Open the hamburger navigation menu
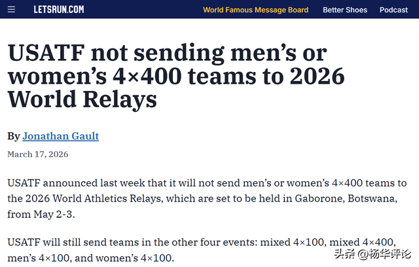Viewport: 419px width, 267px height. [11, 10]
